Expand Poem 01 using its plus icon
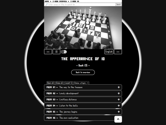166x125 pixels. click(119, 87)
